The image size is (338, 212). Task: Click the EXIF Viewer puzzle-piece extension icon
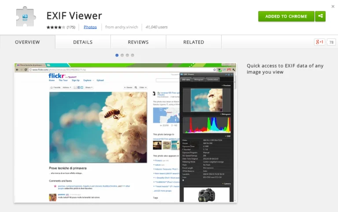click(x=26, y=17)
